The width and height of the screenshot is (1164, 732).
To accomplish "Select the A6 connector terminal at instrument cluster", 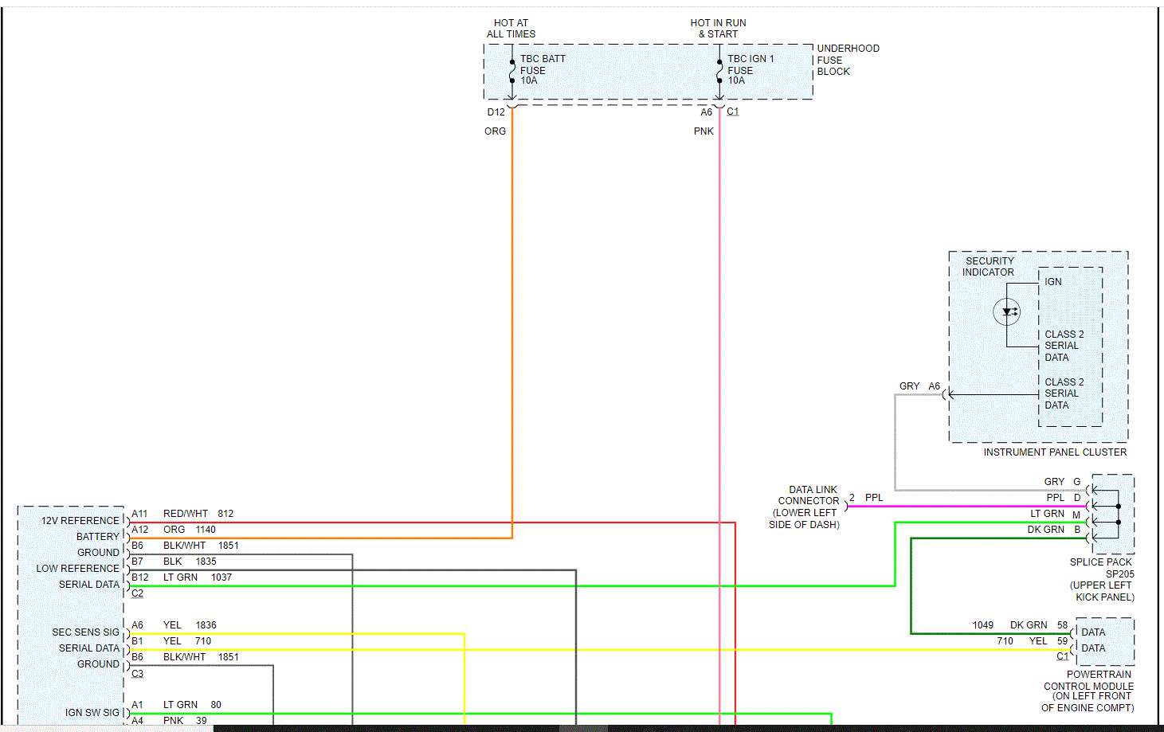I will [945, 394].
